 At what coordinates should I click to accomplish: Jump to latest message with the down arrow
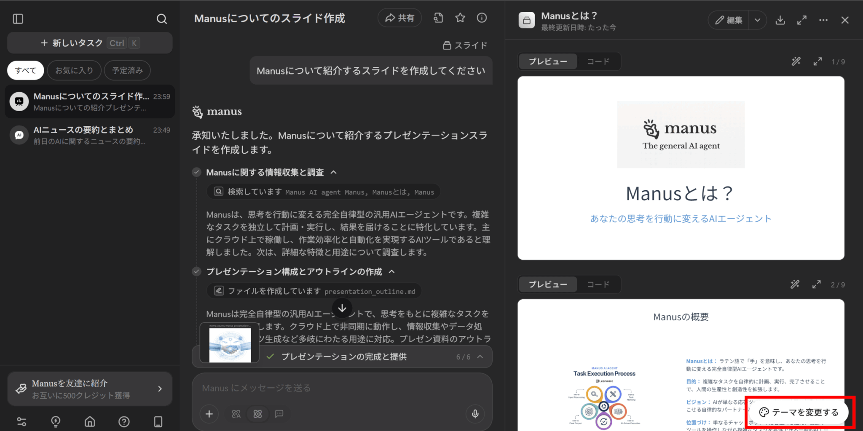pyautogui.click(x=342, y=308)
